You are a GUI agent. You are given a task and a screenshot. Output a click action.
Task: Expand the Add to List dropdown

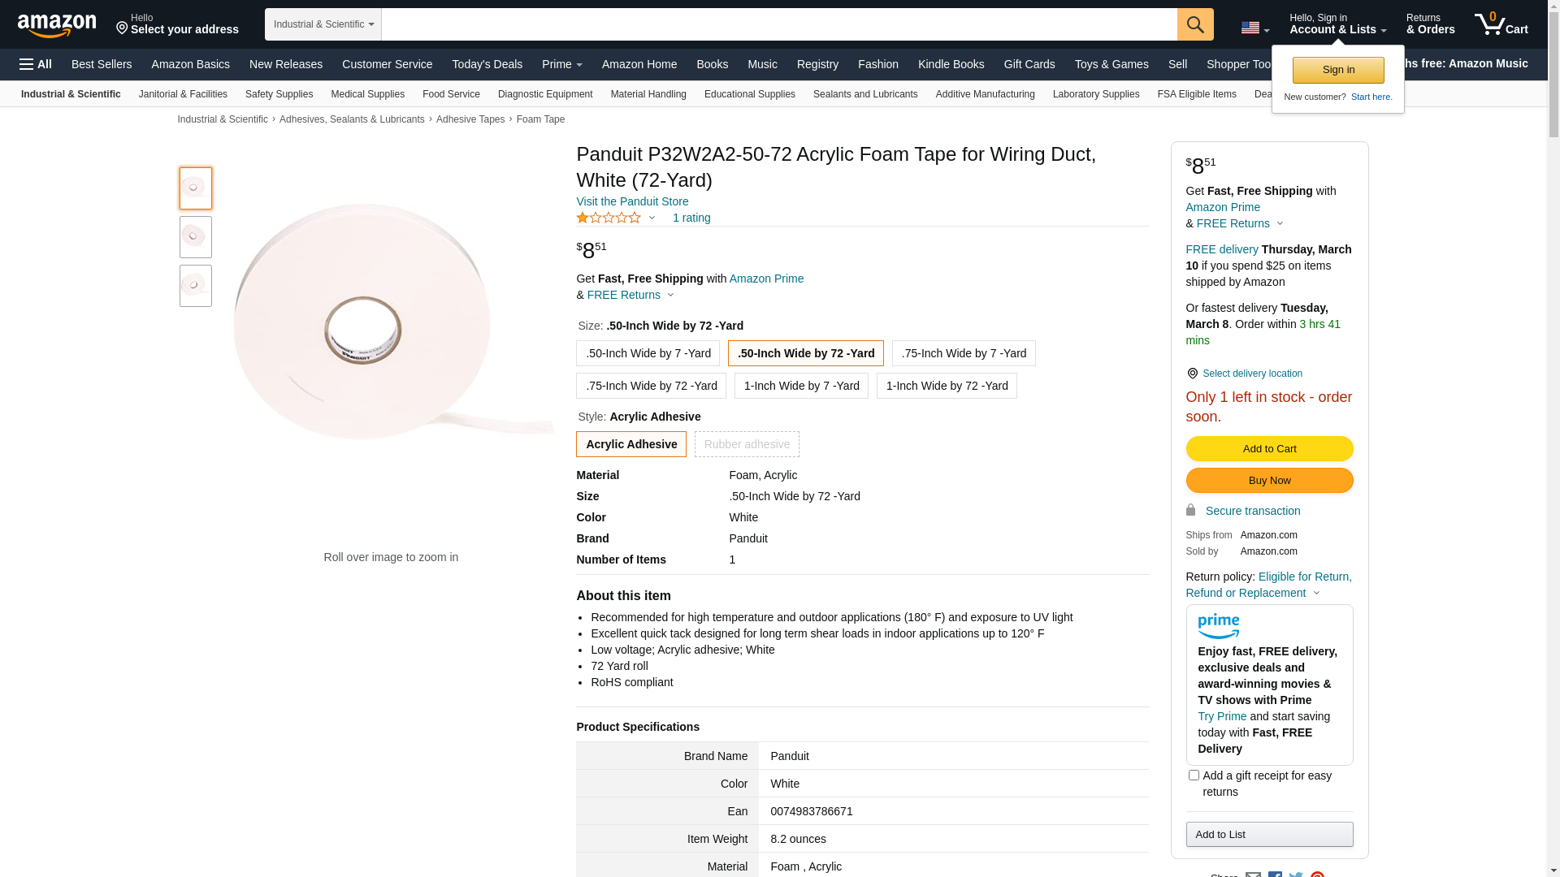click(x=1269, y=835)
